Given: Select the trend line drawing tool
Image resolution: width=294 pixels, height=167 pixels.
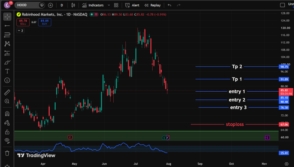Looking at the screenshot, I should pyautogui.click(x=7, y=25).
